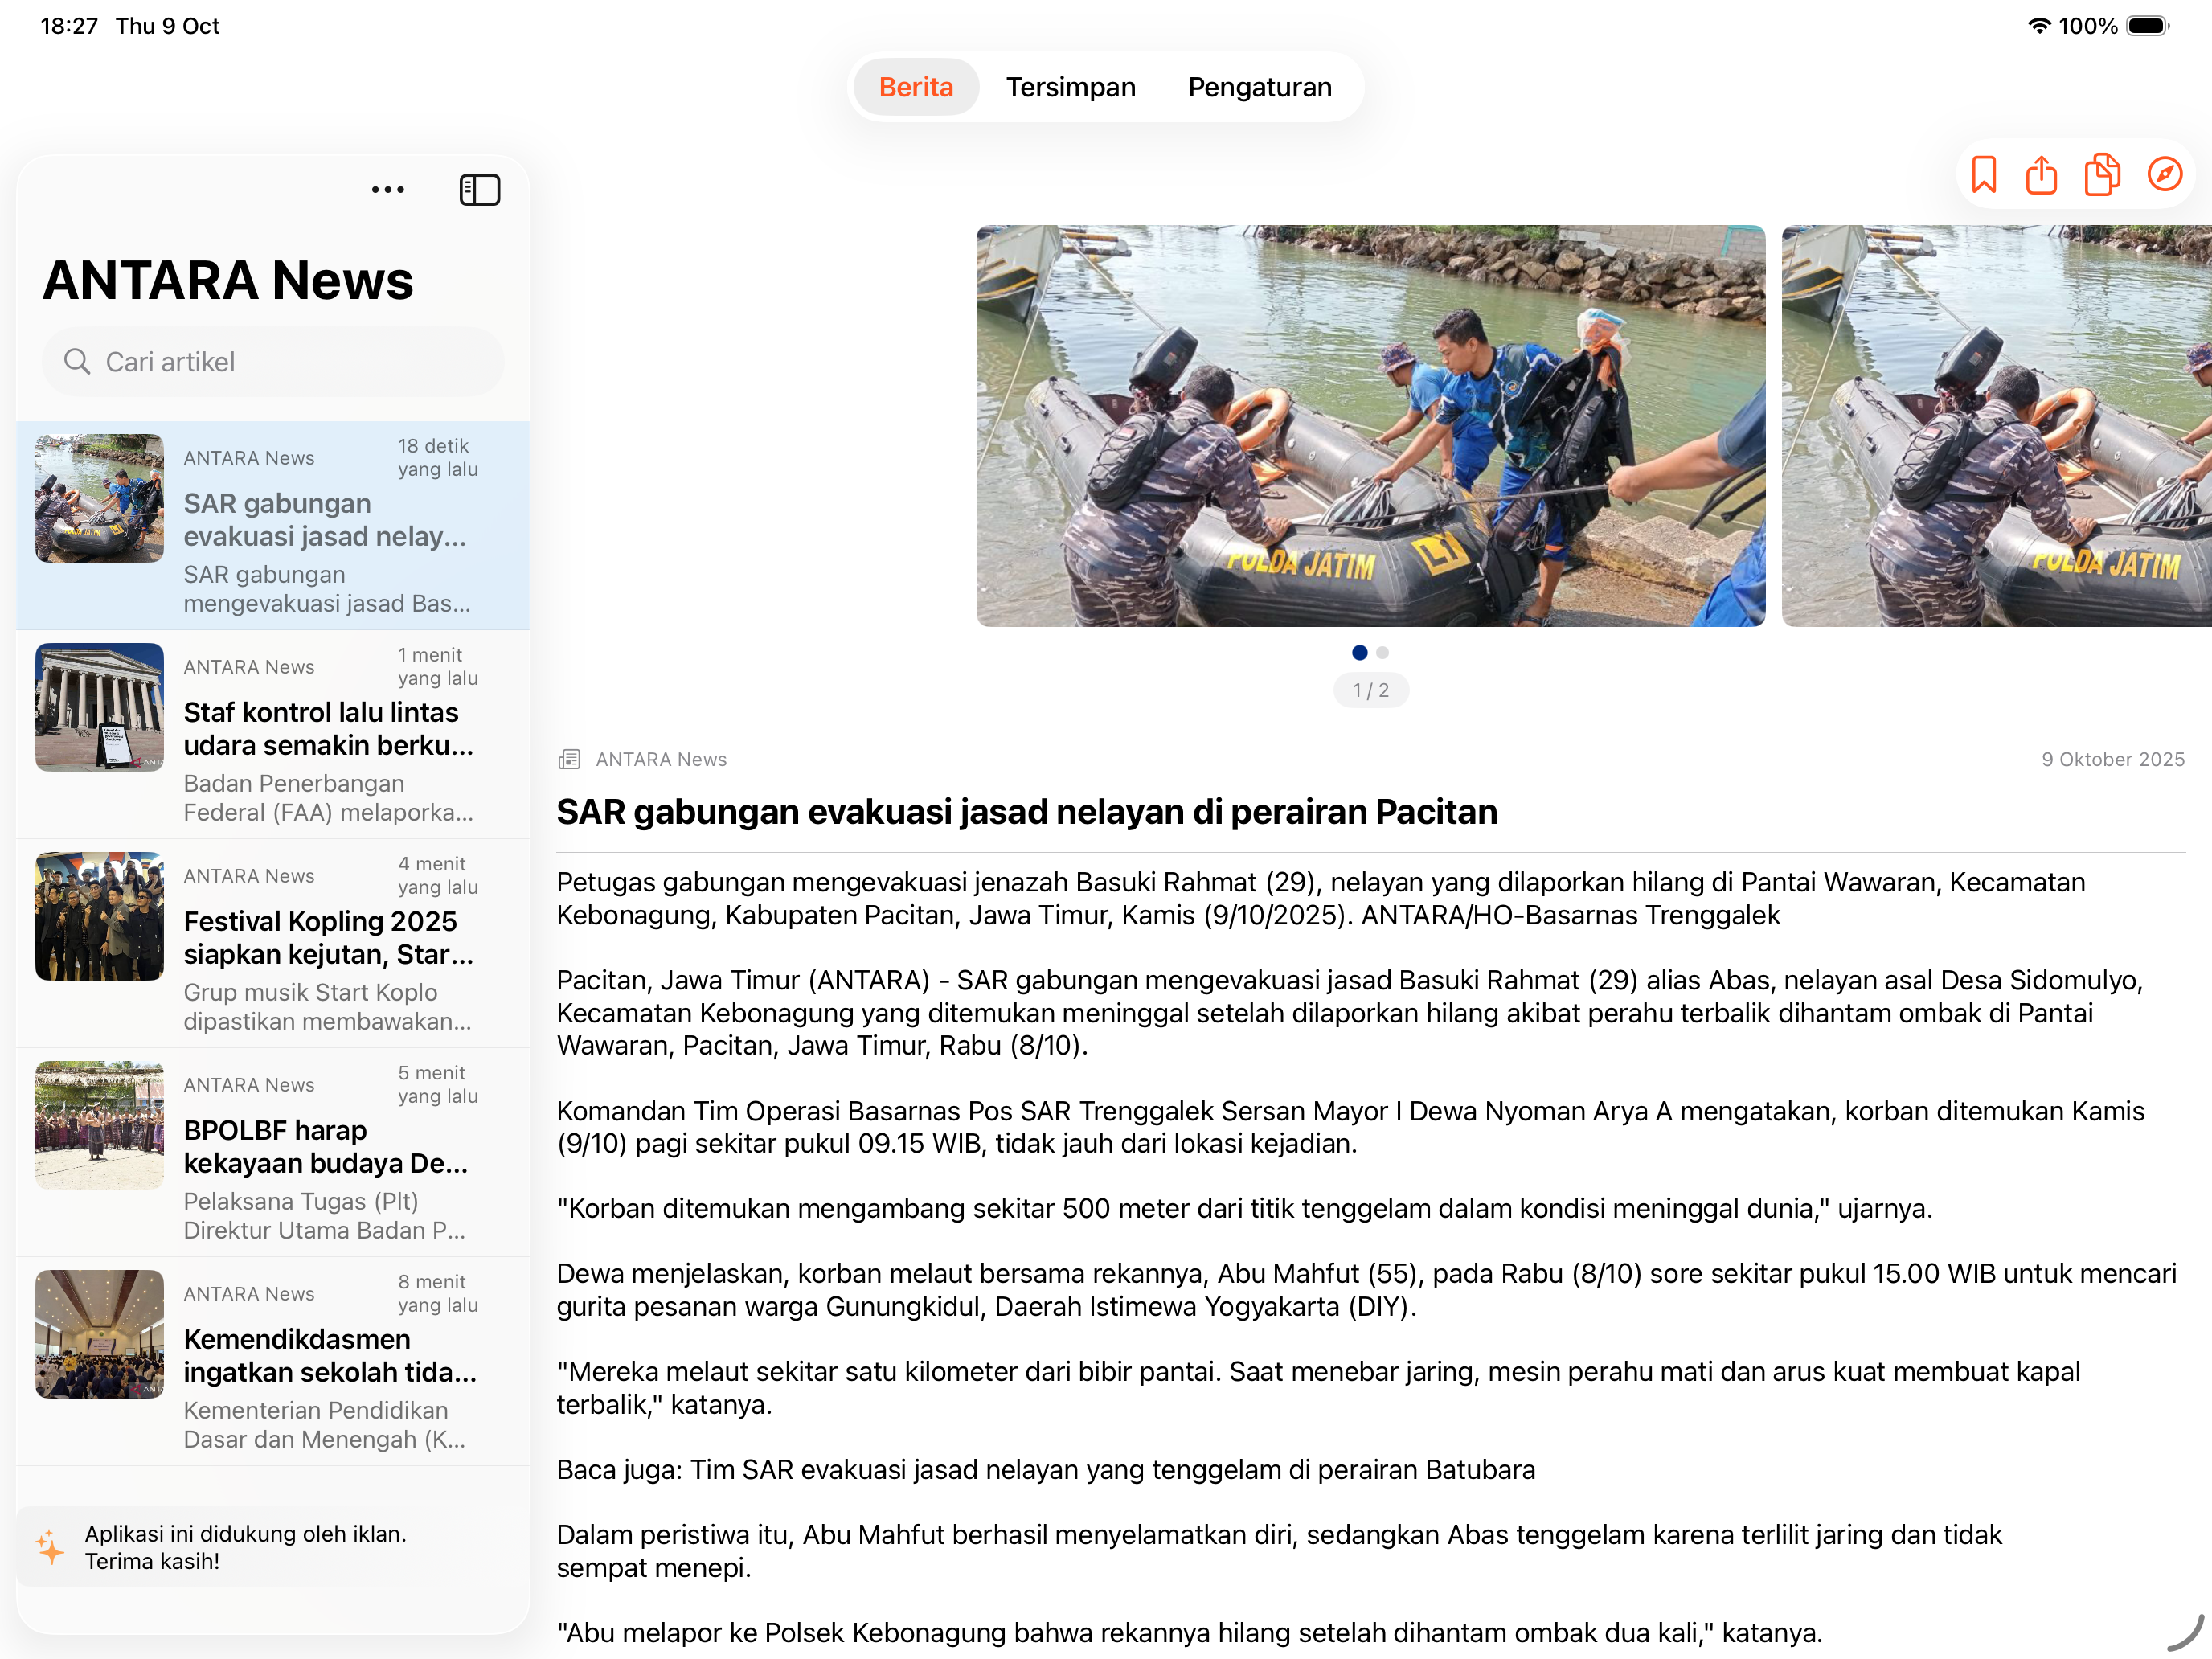Copy the article using the documents icon
The width and height of the screenshot is (2212, 1659).
point(2102,174)
